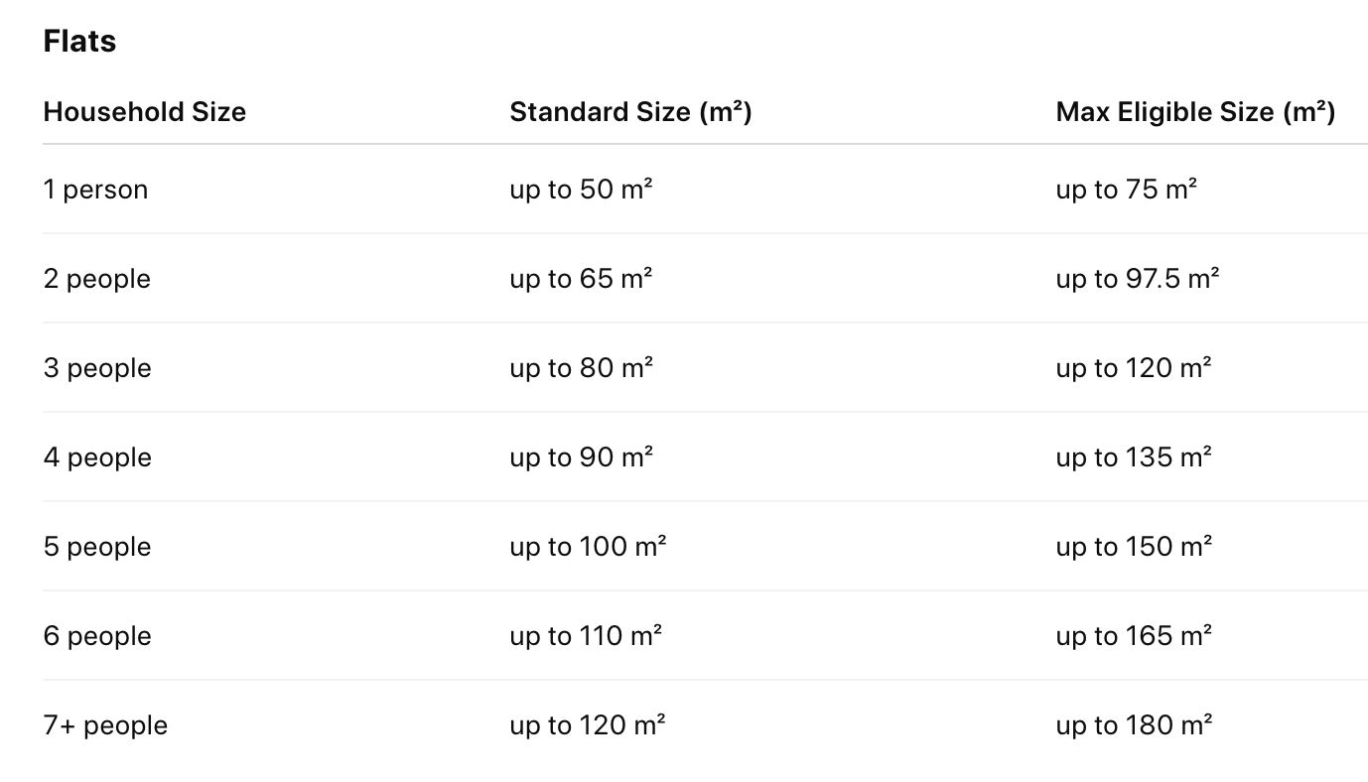Viewport: 1368px width, 782px height.
Task: Click the Household Size column header
Action: click(144, 112)
